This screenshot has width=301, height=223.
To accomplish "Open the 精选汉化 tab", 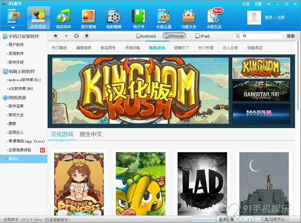I will tap(157, 48).
